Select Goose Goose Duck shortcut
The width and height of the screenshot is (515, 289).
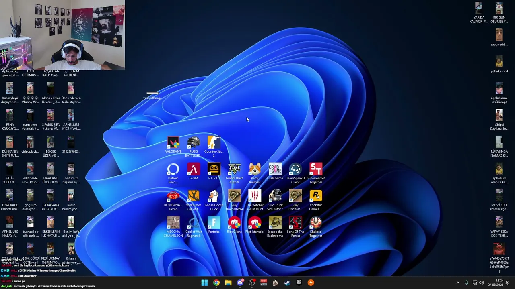pyautogui.click(x=214, y=200)
